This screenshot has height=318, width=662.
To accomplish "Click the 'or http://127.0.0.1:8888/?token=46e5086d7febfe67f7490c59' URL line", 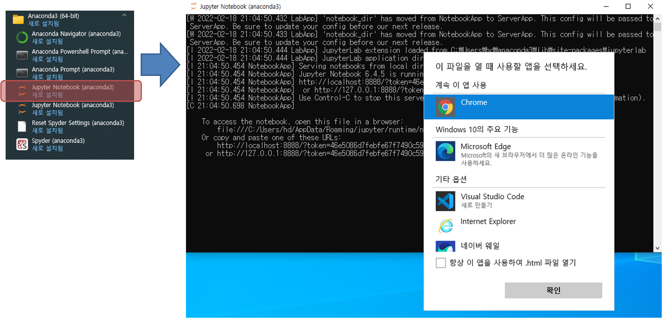I will tap(314, 153).
